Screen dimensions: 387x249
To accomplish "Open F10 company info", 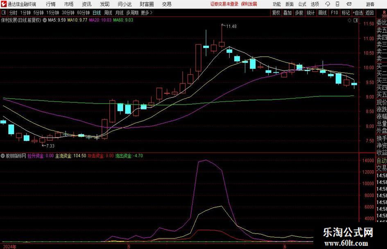I will tap(334, 13).
